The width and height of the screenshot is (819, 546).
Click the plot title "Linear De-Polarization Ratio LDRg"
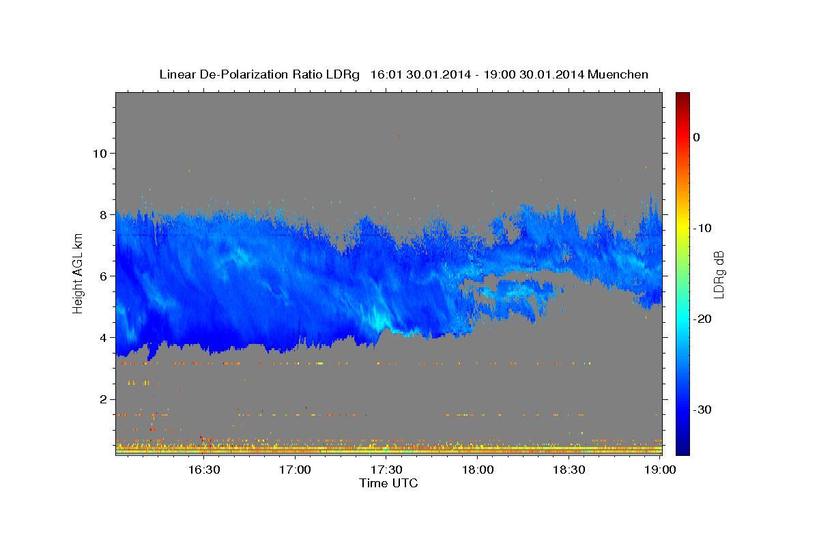(259, 74)
